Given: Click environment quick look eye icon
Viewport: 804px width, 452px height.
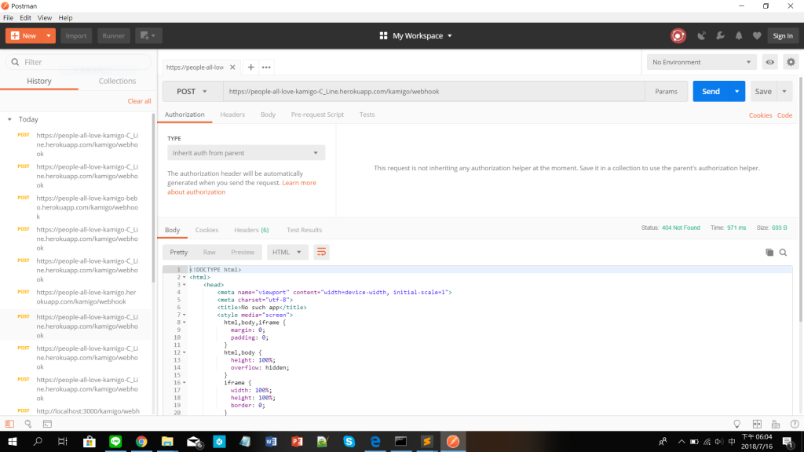Looking at the screenshot, I should [770, 62].
